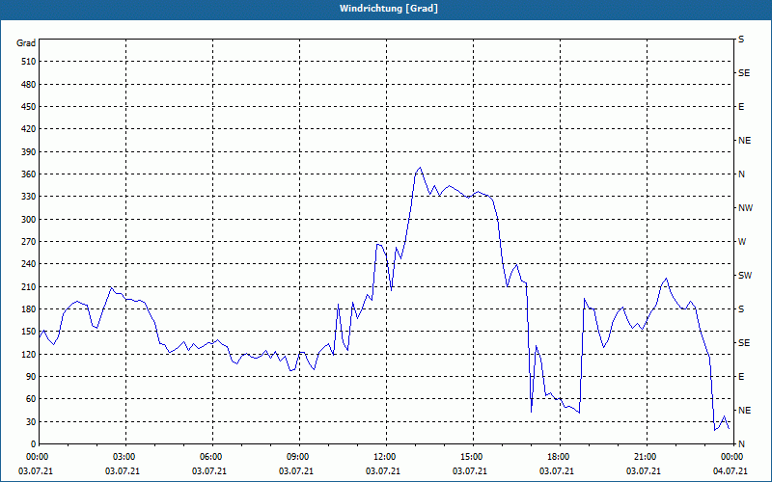The width and height of the screenshot is (772, 482).
Task: Click the E compass label near 450
Action: coord(741,107)
